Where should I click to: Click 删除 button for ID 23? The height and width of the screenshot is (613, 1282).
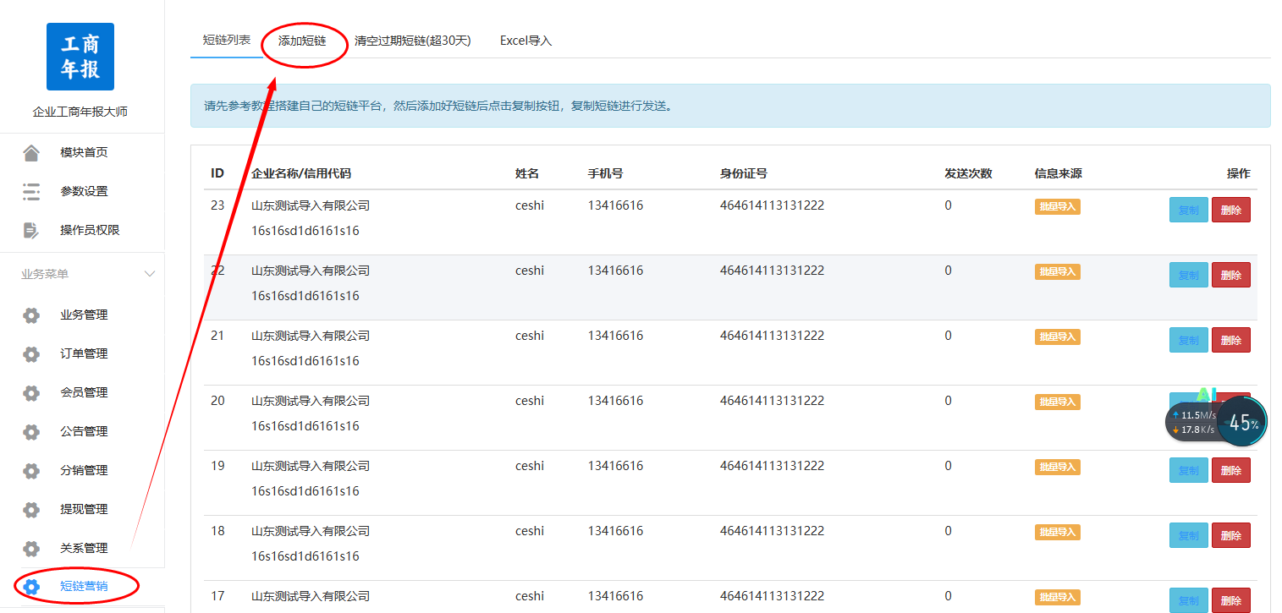tap(1231, 210)
